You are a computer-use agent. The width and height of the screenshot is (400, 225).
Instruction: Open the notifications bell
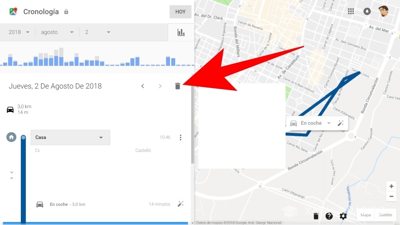pyautogui.click(x=367, y=11)
